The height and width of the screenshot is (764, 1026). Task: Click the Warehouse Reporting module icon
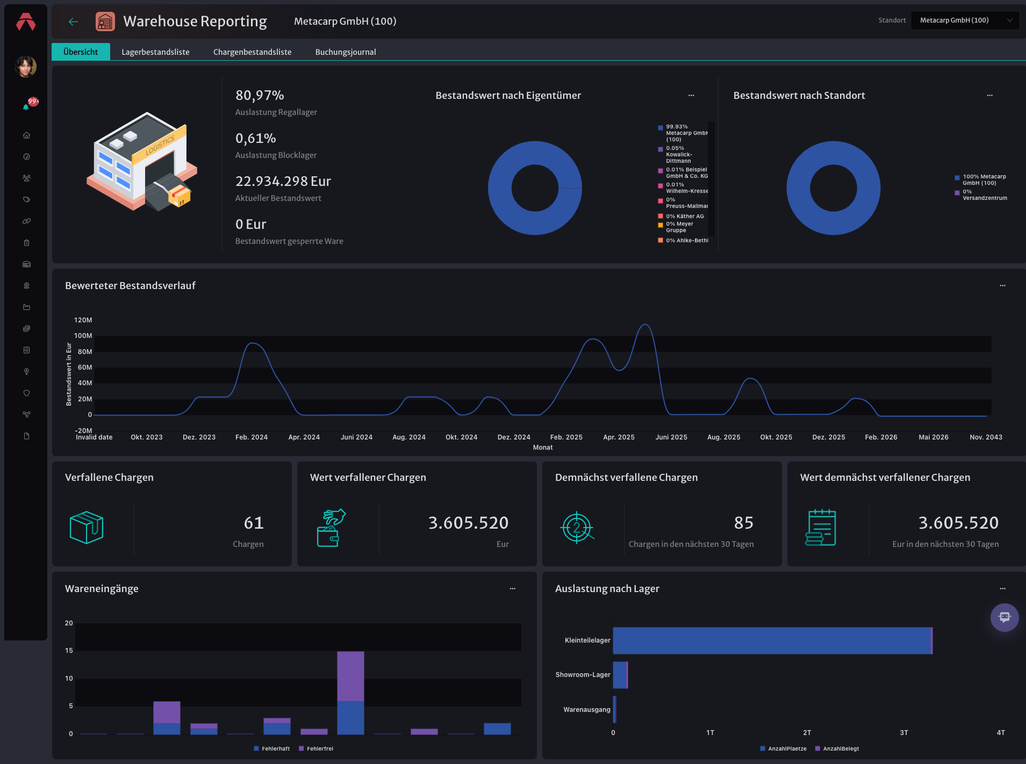[105, 21]
